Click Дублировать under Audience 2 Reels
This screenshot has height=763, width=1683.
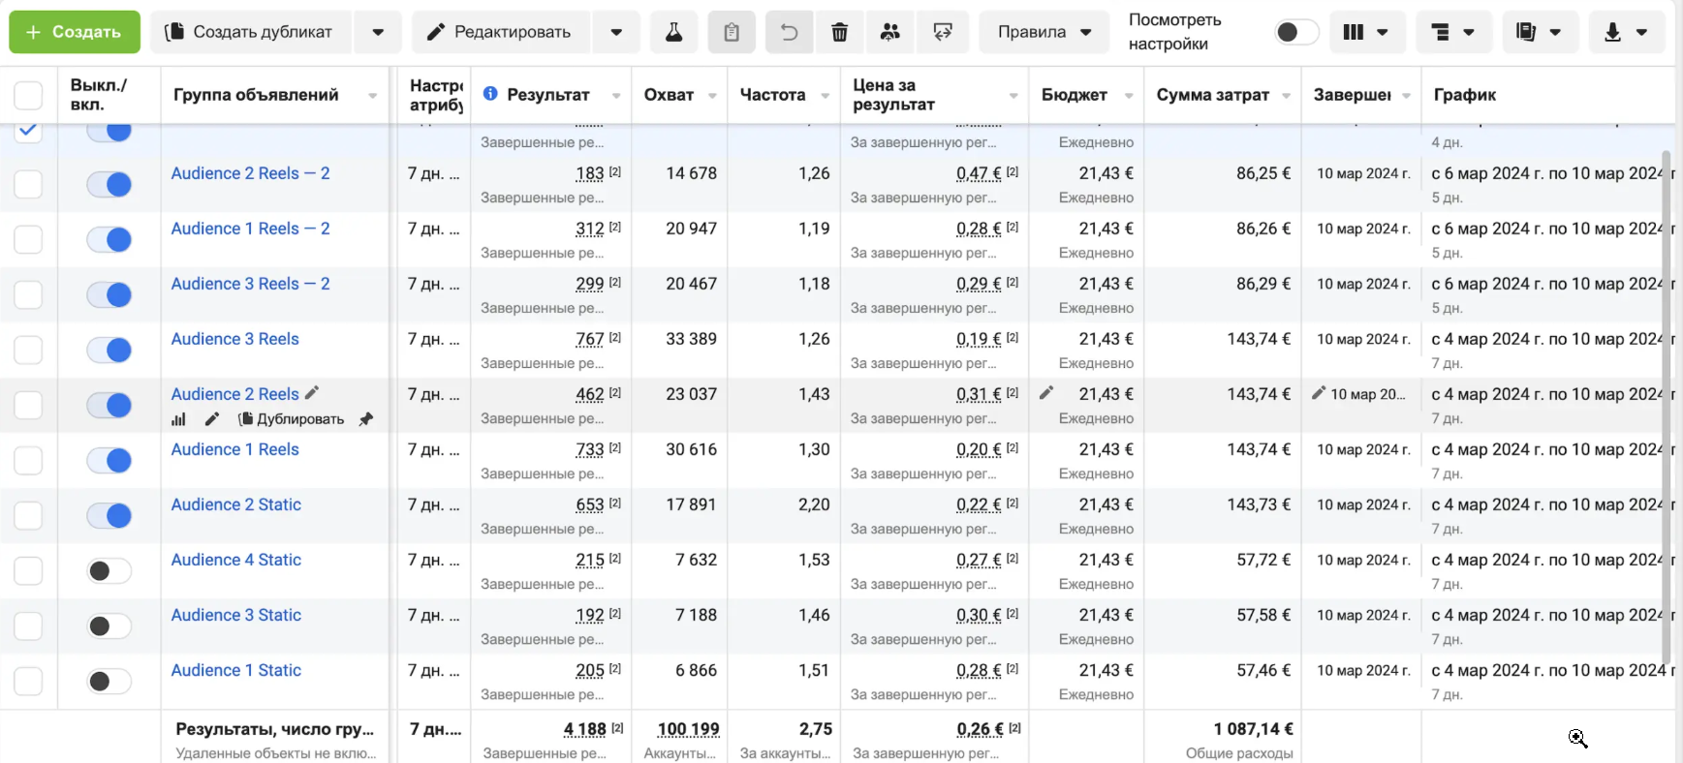pos(291,419)
